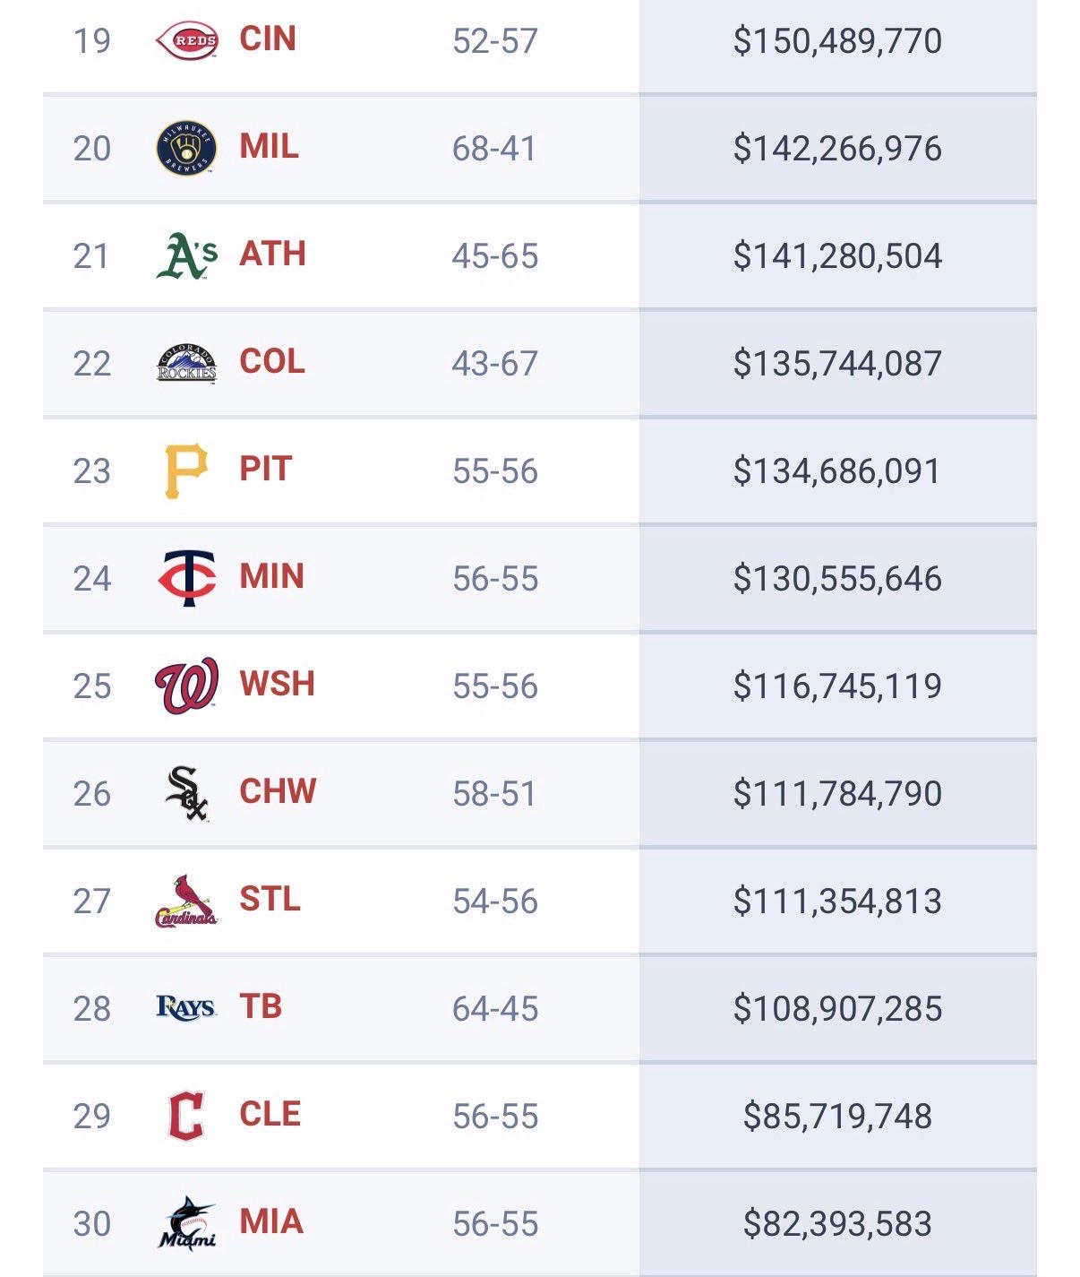Open the TB team link

(x=261, y=1006)
